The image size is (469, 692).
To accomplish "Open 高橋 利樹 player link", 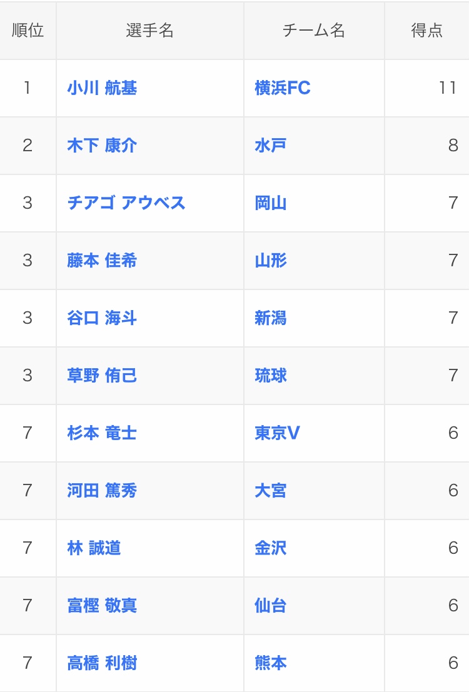I will click(x=102, y=663).
